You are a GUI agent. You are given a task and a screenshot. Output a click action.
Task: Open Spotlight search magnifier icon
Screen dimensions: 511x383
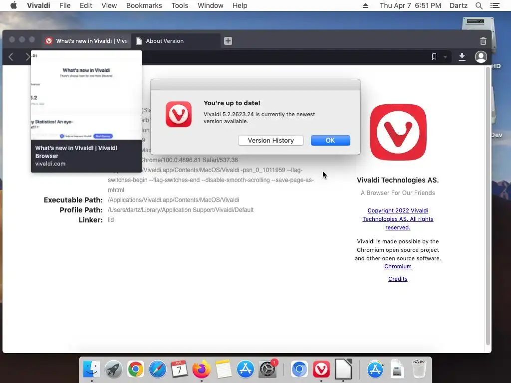[479, 5]
